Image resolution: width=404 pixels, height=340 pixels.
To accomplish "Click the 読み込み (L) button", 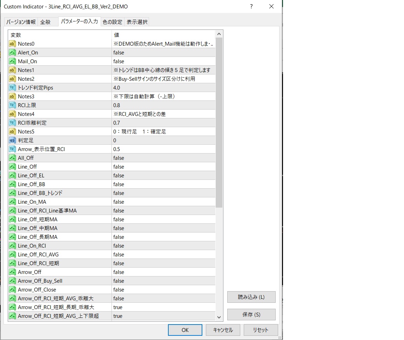I will pyautogui.click(x=251, y=297).
